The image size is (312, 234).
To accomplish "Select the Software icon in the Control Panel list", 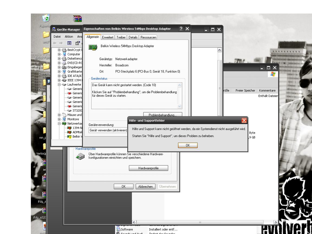I will (x=118, y=229).
